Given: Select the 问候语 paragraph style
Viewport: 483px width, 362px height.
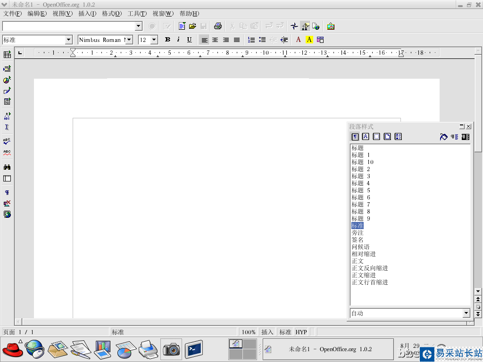Looking at the screenshot, I should click(361, 247).
